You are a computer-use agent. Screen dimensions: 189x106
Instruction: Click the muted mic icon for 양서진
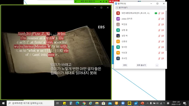pyautogui.click(x=159, y=47)
